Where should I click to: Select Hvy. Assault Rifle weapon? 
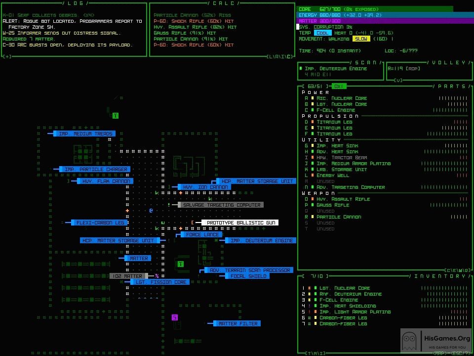[x=386, y=199]
